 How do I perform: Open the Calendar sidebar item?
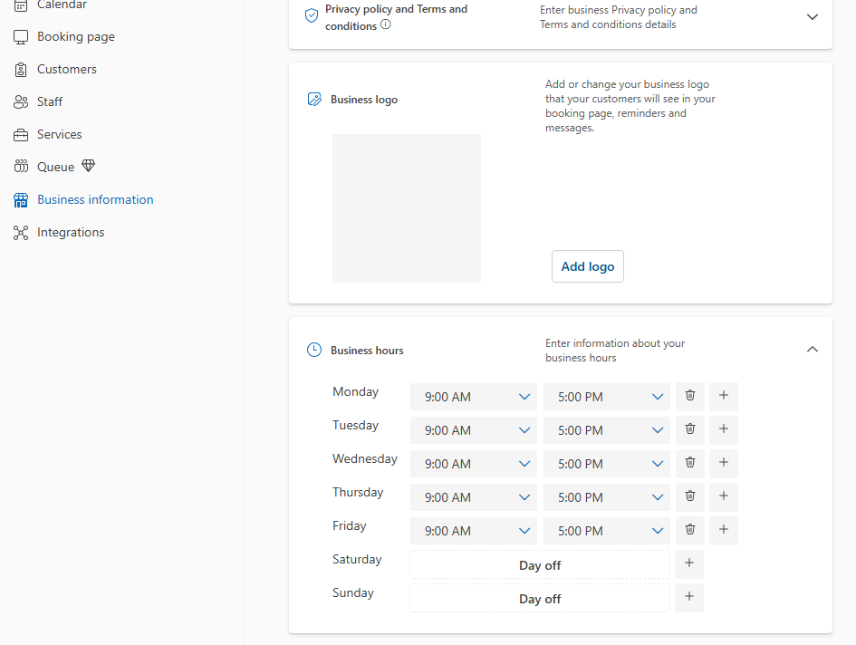point(62,5)
